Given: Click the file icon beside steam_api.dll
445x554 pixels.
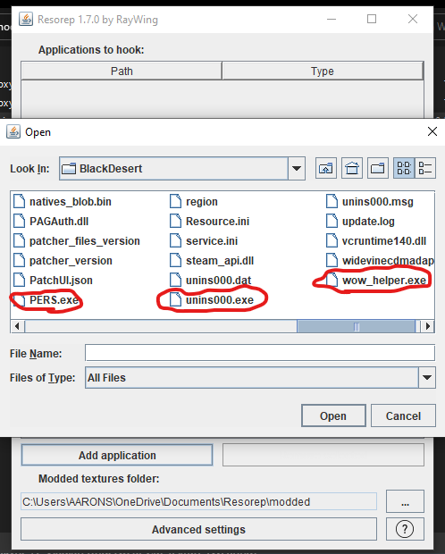Looking at the screenshot, I should point(175,261).
